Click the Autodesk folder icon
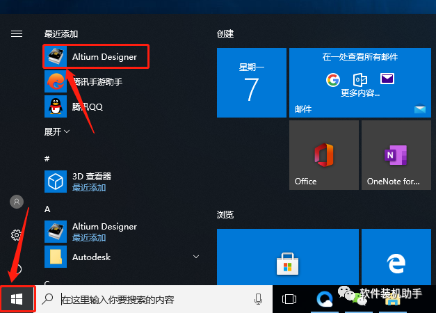Image resolution: width=436 pixels, height=313 pixels. click(56, 257)
